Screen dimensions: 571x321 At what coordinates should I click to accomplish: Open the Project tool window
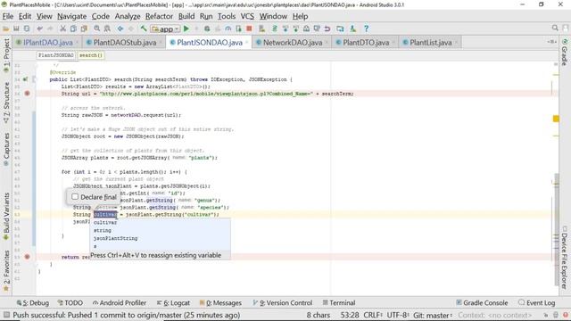(x=6, y=55)
